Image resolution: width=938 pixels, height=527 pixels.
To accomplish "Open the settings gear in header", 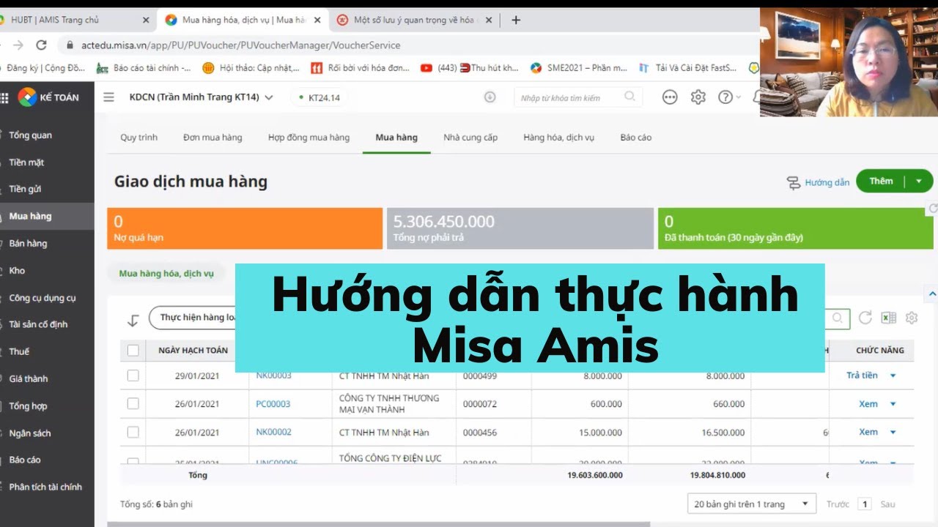I will tap(698, 97).
